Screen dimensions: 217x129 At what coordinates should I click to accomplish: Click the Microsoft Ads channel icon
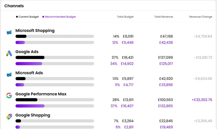pyautogui.click(x=9, y=75)
